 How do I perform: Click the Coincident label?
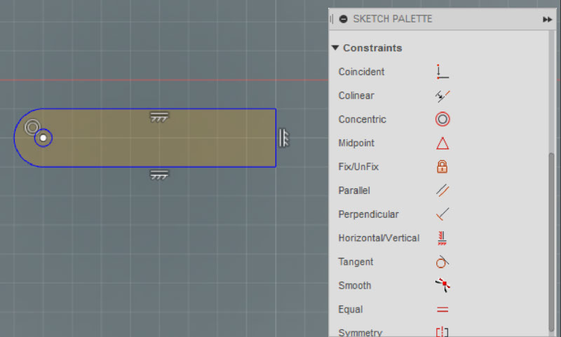click(x=361, y=72)
